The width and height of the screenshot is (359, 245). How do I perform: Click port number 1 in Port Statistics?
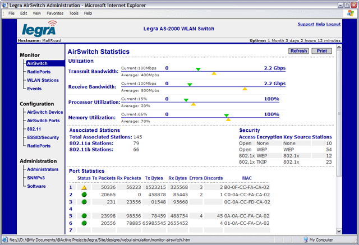point(71,187)
